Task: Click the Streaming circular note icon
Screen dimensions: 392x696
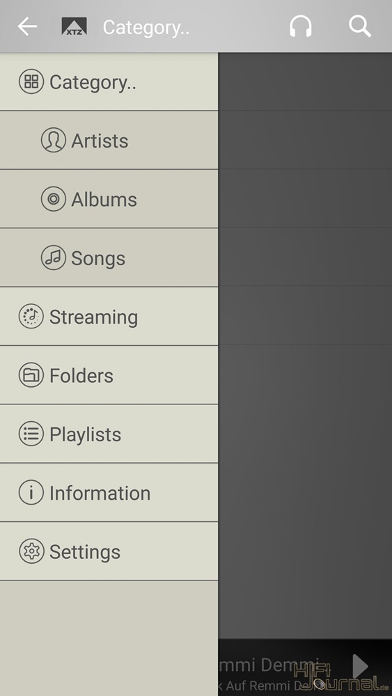Action: 31,317
